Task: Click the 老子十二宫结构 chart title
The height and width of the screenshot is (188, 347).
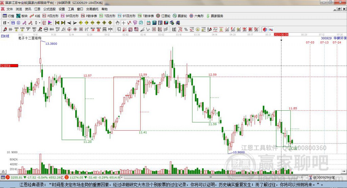Action: pyautogui.click(x=30, y=38)
